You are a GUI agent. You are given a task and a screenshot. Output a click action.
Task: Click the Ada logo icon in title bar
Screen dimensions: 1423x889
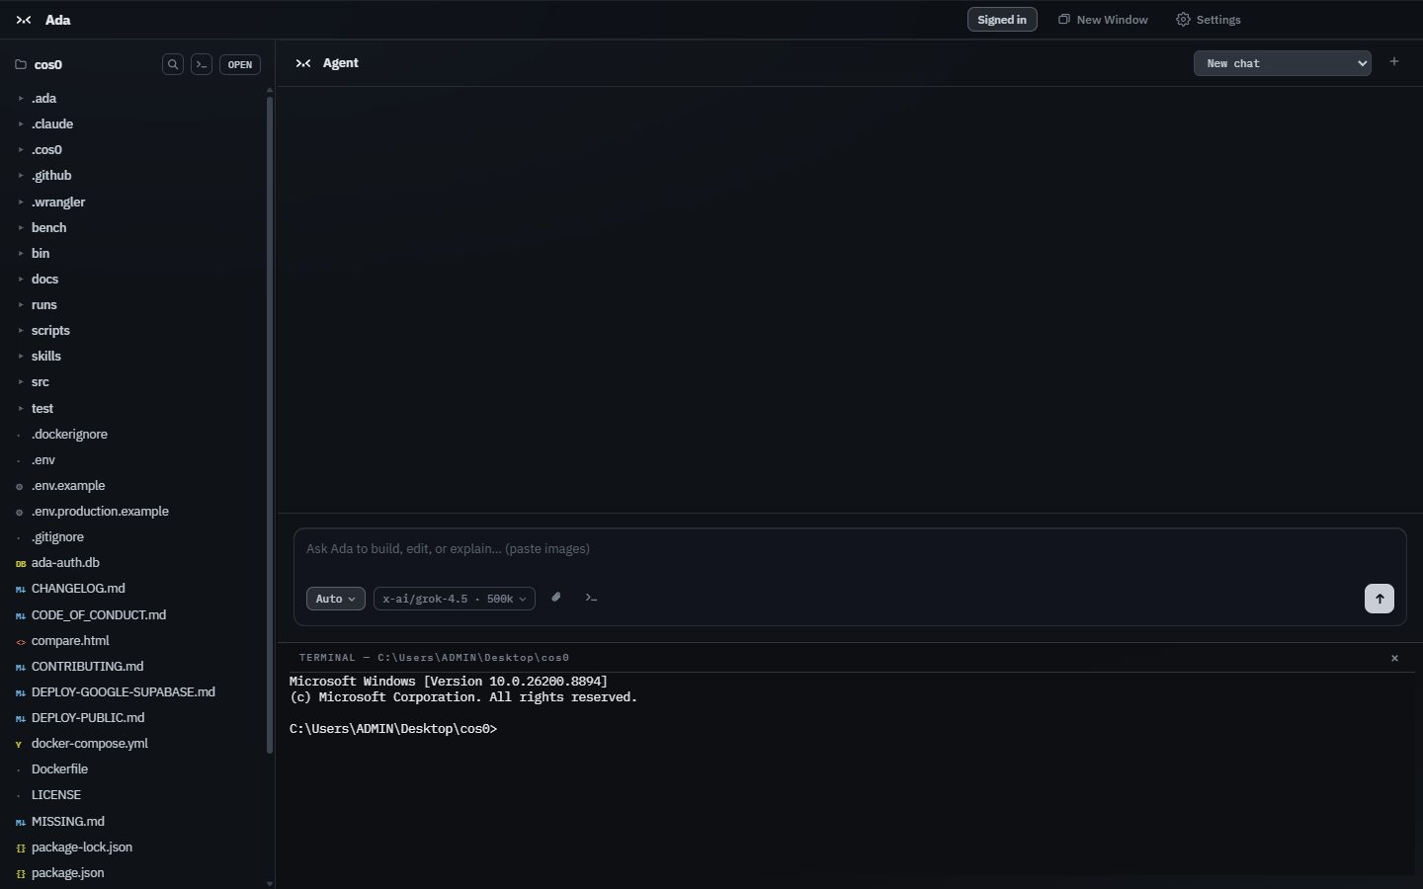click(x=24, y=20)
